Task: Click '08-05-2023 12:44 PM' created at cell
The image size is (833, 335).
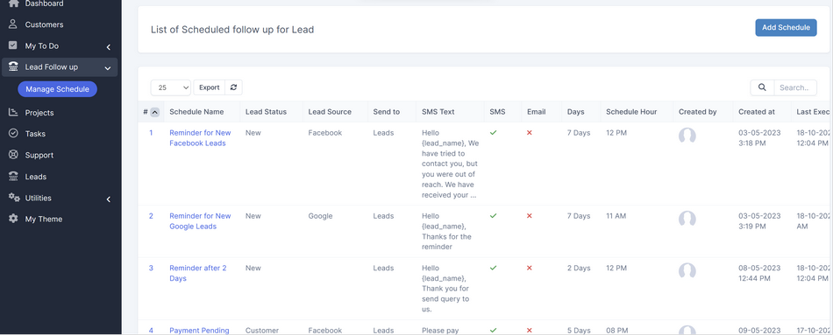Action: [759, 273]
